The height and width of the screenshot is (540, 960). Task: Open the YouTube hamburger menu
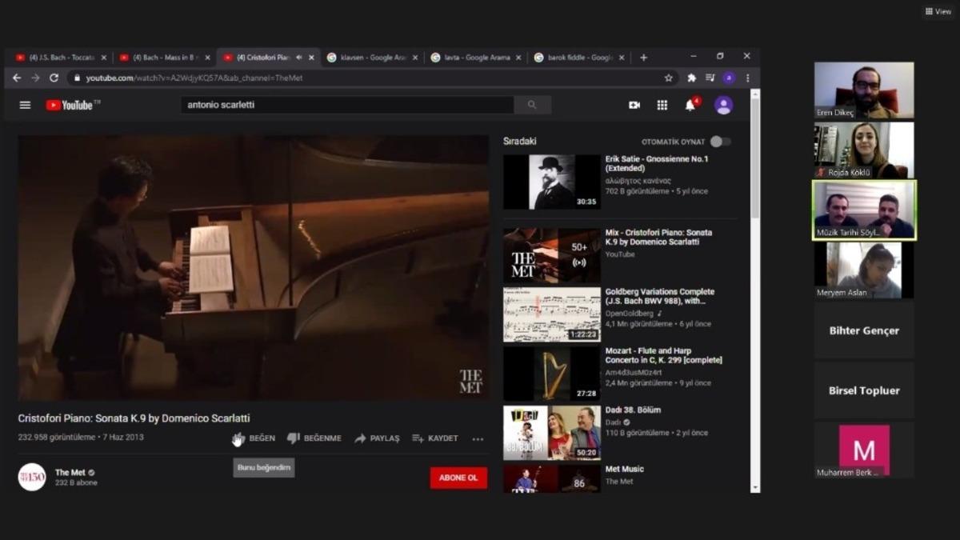(x=25, y=105)
